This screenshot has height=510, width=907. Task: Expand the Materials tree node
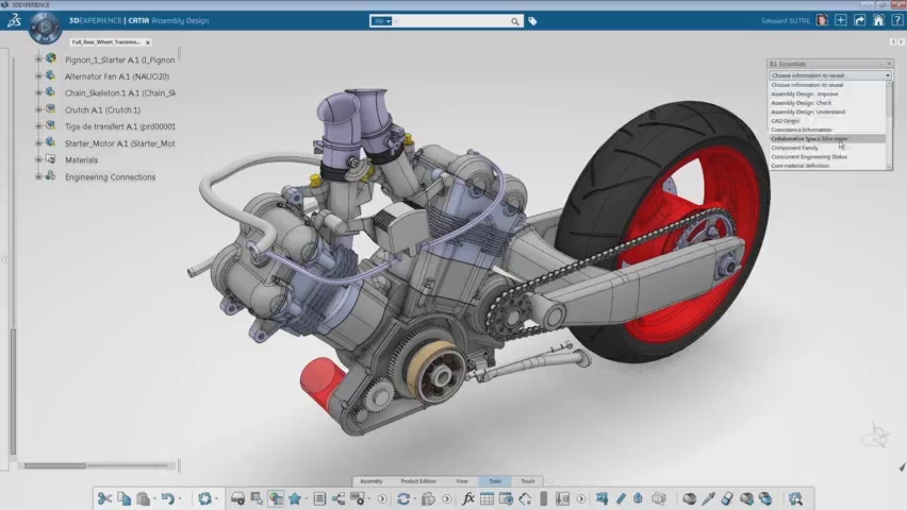pyautogui.click(x=39, y=160)
